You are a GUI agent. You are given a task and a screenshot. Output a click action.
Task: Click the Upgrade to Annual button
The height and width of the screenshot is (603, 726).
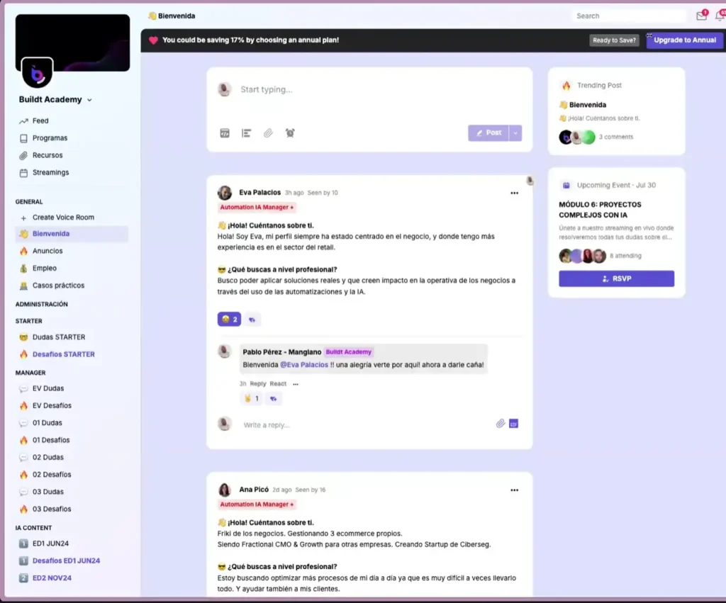[x=684, y=40]
